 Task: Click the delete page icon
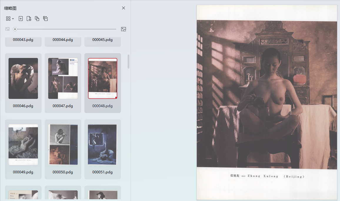pyautogui.click(x=29, y=19)
